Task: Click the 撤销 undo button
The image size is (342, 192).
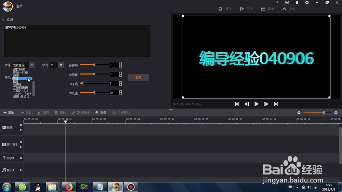Action: 9,113
